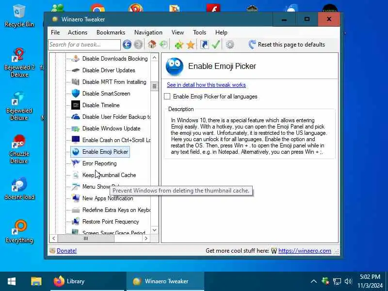
Task: Click tree horizontal scrollbar right arrow
Action: point(146,238)
